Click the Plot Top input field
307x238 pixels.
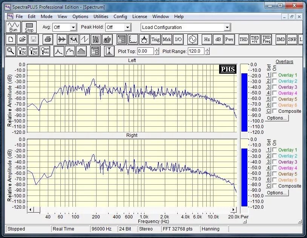coord(146,51)
